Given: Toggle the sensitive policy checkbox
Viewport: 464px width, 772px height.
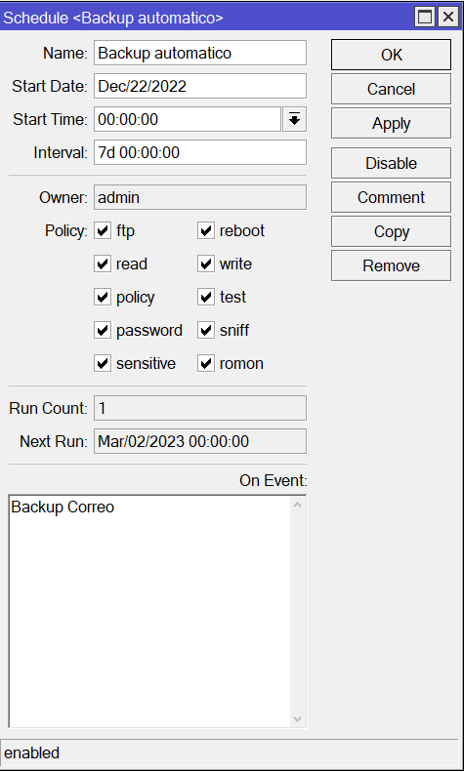Looking at the screenshot, I should [x=103, y=363].
